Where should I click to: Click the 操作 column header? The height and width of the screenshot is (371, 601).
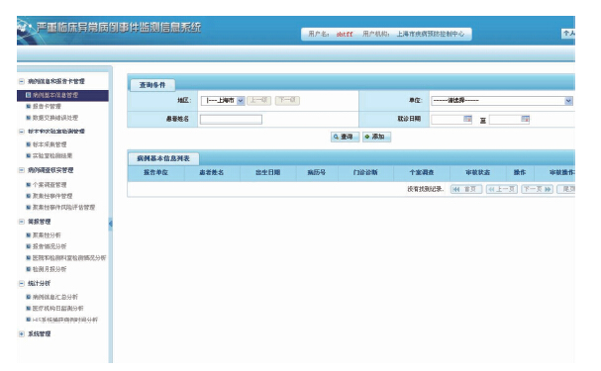click(520, 173)
